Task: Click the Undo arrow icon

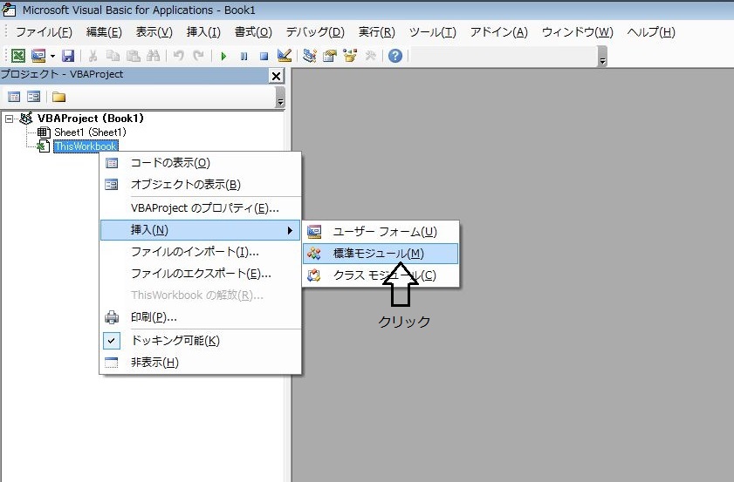Action: (x=178, y=56)
